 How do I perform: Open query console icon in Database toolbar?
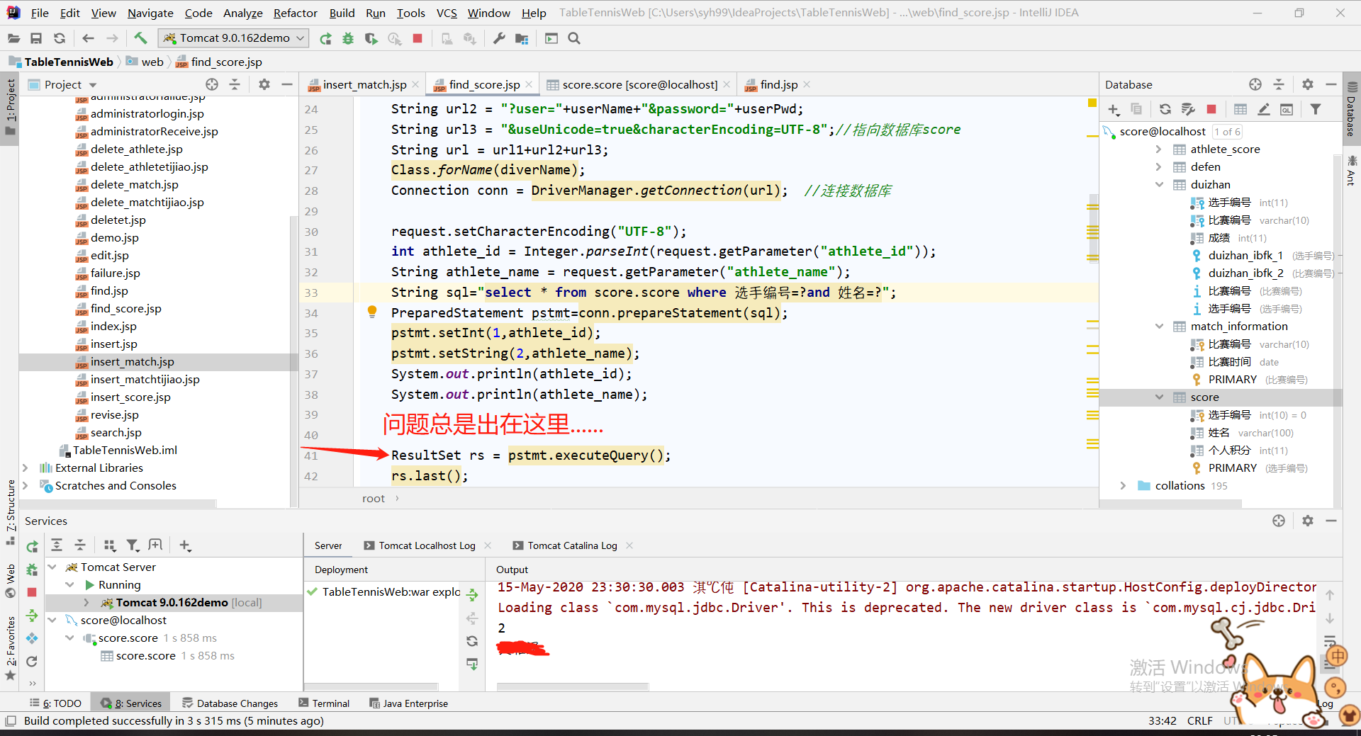click(1287, 109)
